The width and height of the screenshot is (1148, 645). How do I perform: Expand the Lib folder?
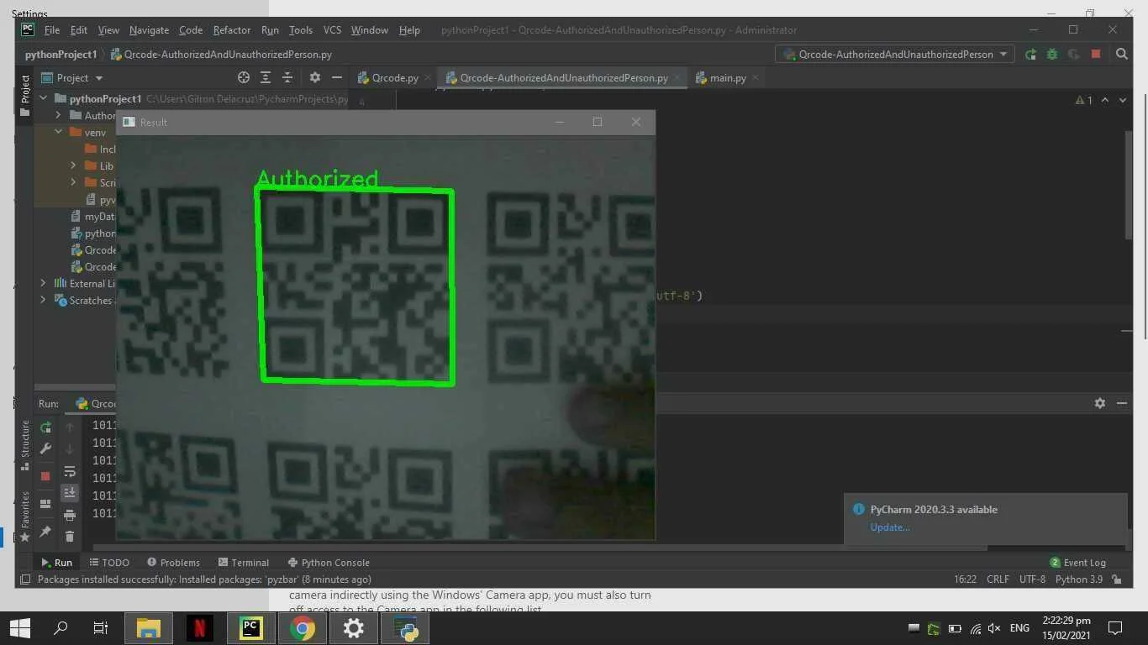coord(73,165)
